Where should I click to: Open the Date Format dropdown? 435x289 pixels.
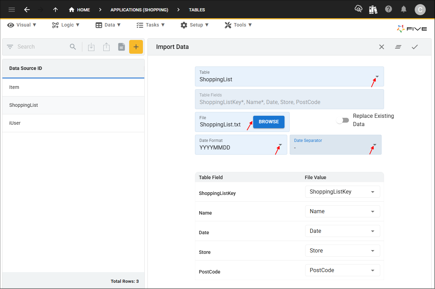(280, 145)
